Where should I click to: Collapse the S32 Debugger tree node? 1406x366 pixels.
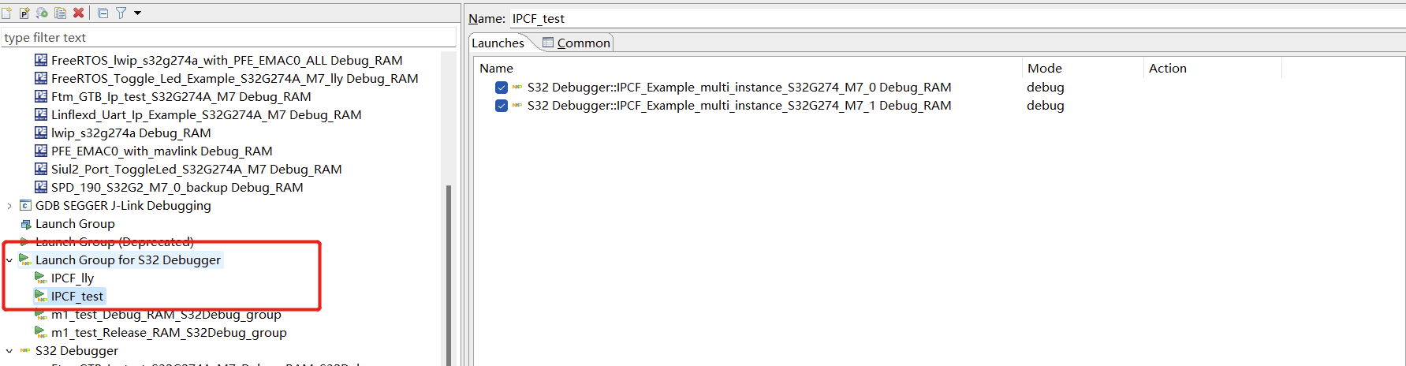tap(9, 351)
